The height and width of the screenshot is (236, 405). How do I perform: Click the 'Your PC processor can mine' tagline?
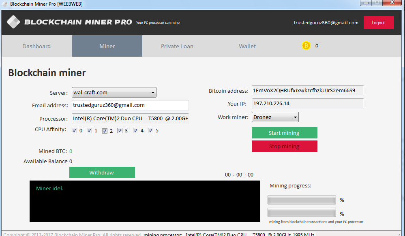click(x=158, y=23)
